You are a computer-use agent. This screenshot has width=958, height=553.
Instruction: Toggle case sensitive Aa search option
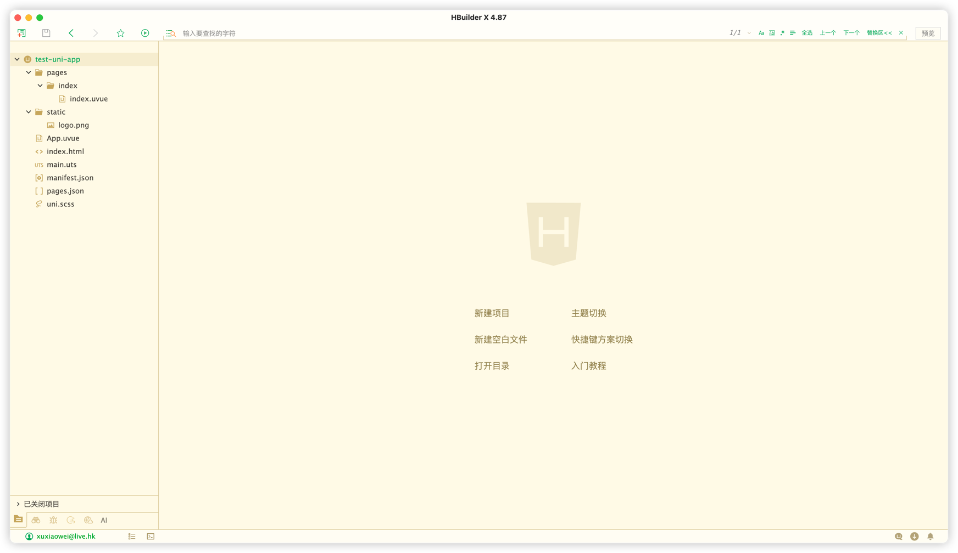761,33
